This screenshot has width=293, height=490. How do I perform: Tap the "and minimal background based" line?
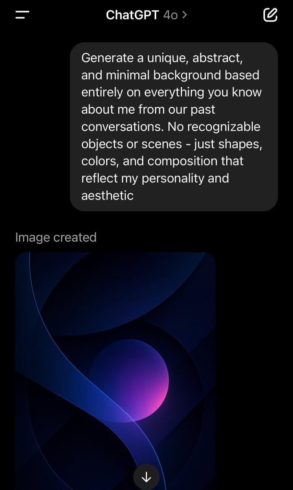click(x=170, y=75)
